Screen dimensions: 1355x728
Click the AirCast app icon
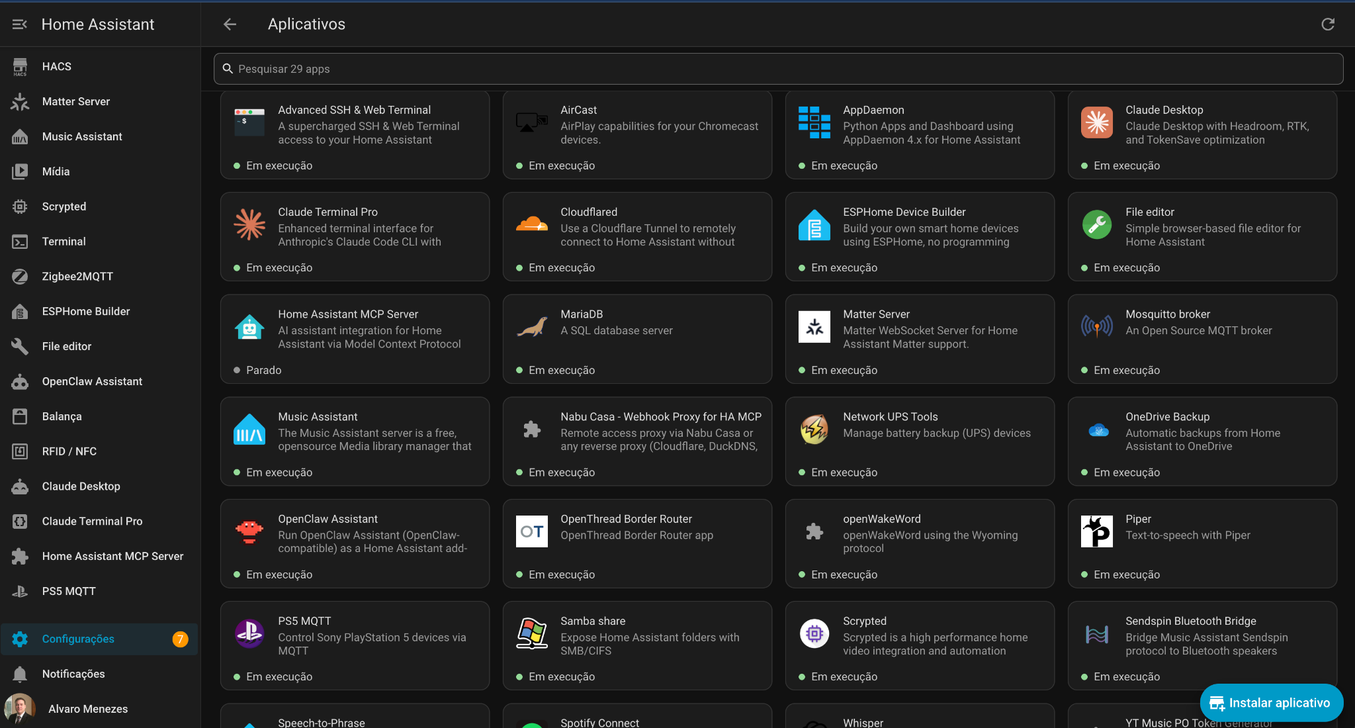click(532, 122)
